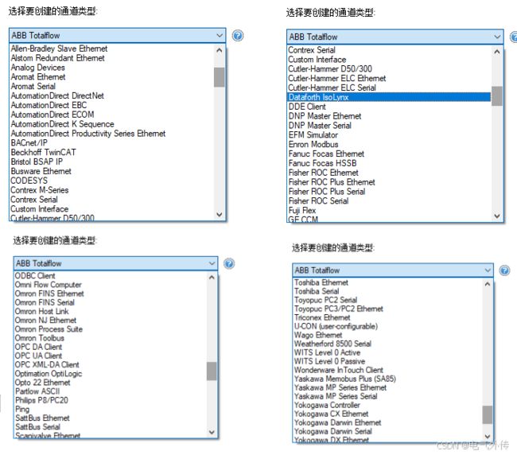Open ABB Totalflow combo above Allen-Bradley Slave Ethernet
517x455 pixels.
click(x=118, y=35)
